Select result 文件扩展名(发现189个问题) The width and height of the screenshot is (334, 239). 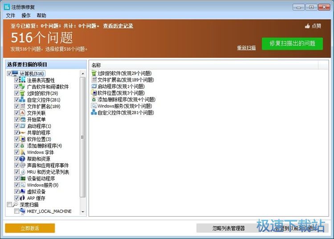pos(126,80)
